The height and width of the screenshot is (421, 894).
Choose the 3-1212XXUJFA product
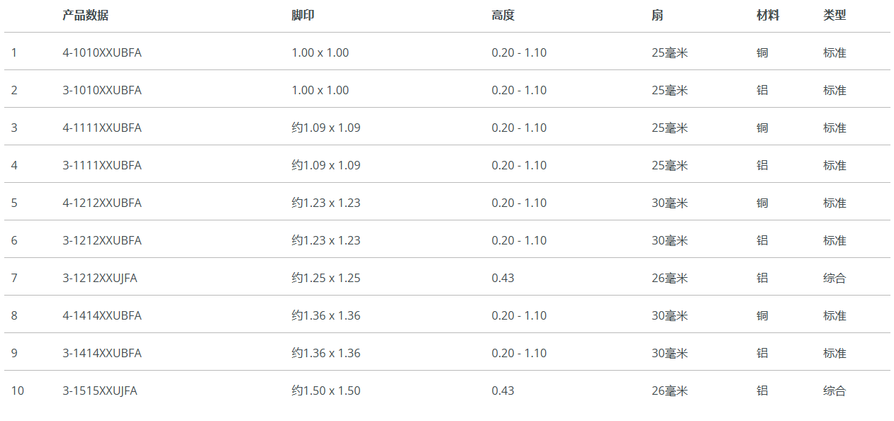(x=100, y=278)
